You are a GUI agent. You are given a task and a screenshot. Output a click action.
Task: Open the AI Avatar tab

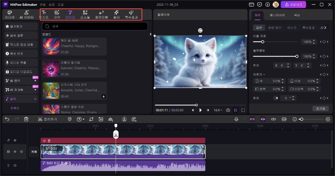(x=26, y=15)
